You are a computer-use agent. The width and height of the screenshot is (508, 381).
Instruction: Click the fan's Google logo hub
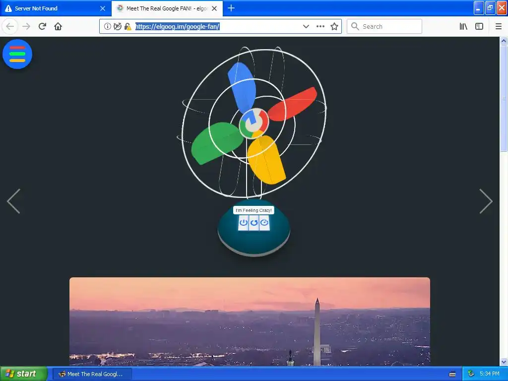click(254, 123)
